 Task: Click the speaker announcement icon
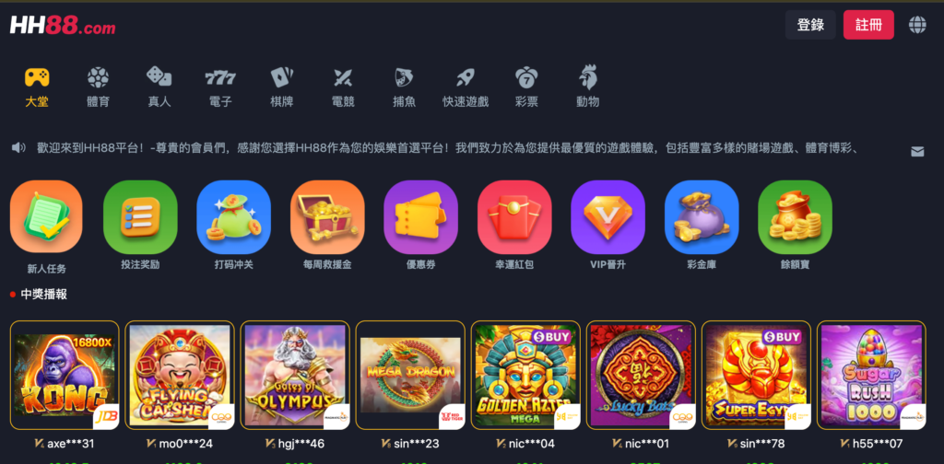pos(18,147)
